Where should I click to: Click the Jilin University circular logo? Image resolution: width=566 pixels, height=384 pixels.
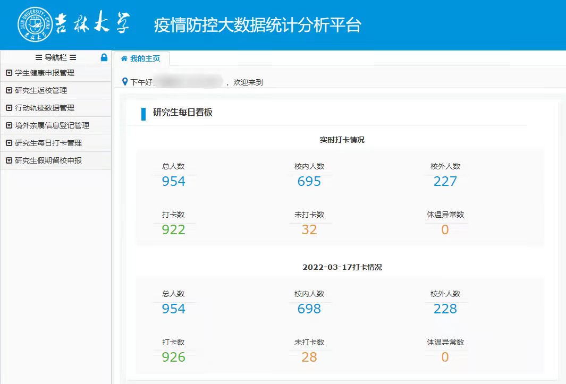(x=36, y=25)
